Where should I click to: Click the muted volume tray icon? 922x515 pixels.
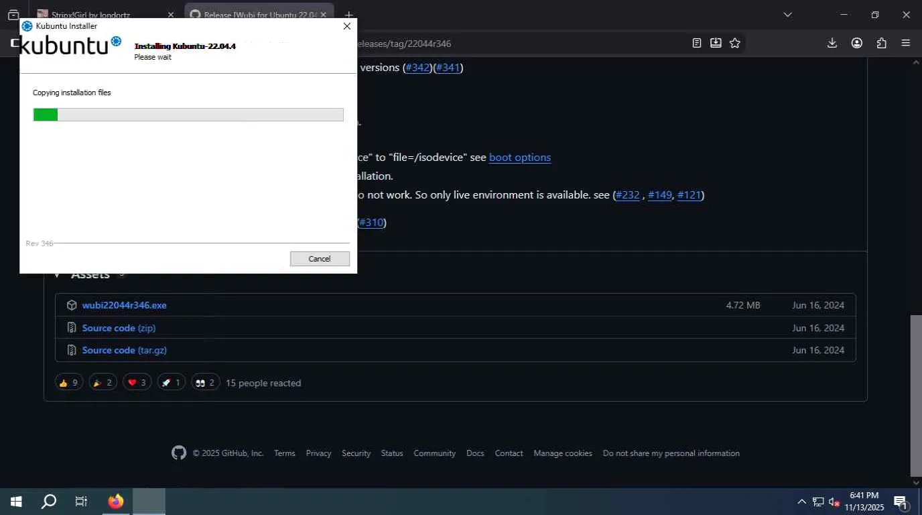click(834, 502)
